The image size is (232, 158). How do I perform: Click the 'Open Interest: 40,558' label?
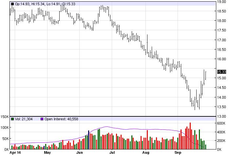point(61,119)
